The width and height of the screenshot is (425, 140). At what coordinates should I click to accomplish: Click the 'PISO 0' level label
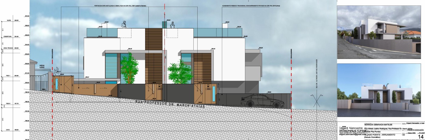click(8, 103)
